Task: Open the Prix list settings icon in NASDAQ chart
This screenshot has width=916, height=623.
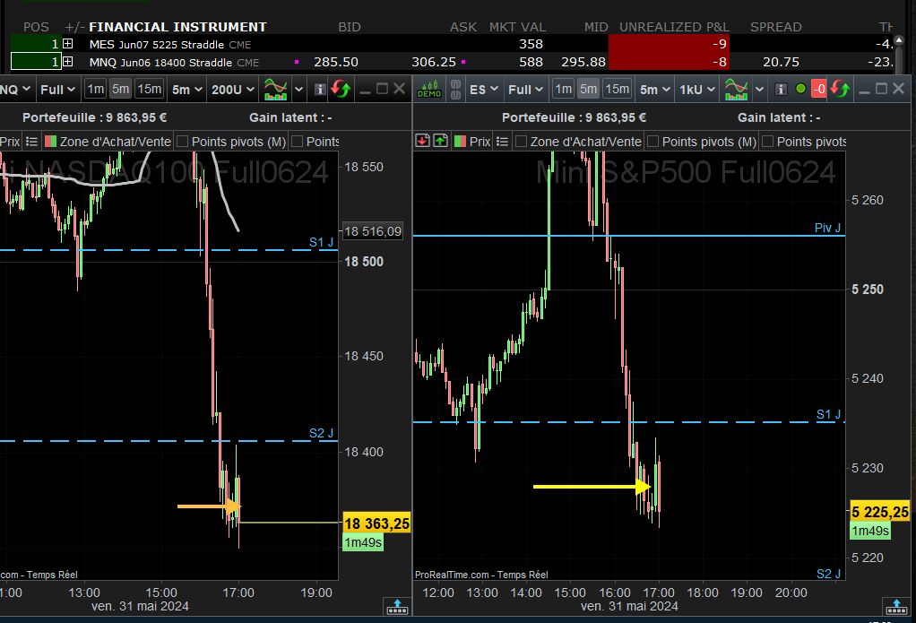Action: tap(32, 142)
